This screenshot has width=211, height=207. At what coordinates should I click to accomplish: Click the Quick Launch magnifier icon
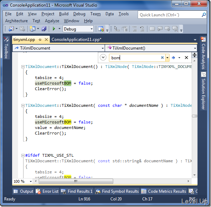pyautogui.click(x=204, y=15)
